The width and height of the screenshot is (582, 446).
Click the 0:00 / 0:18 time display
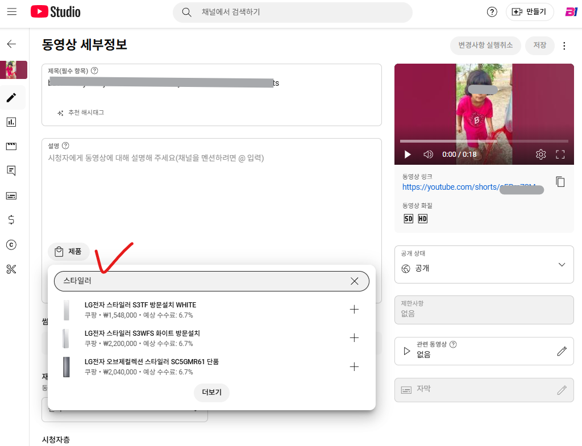point(459,155)
